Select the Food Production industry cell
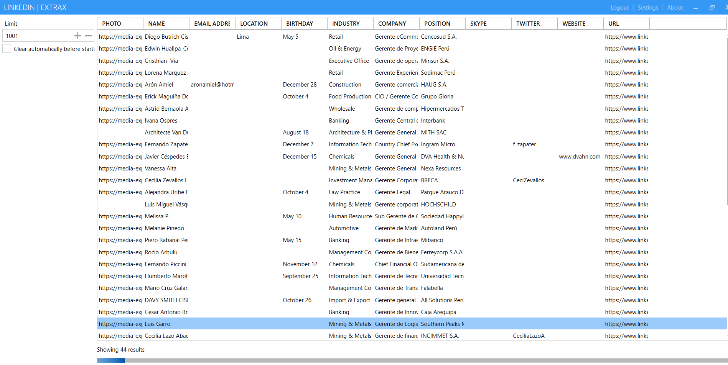The image size is (728, 365). [350, 97]
